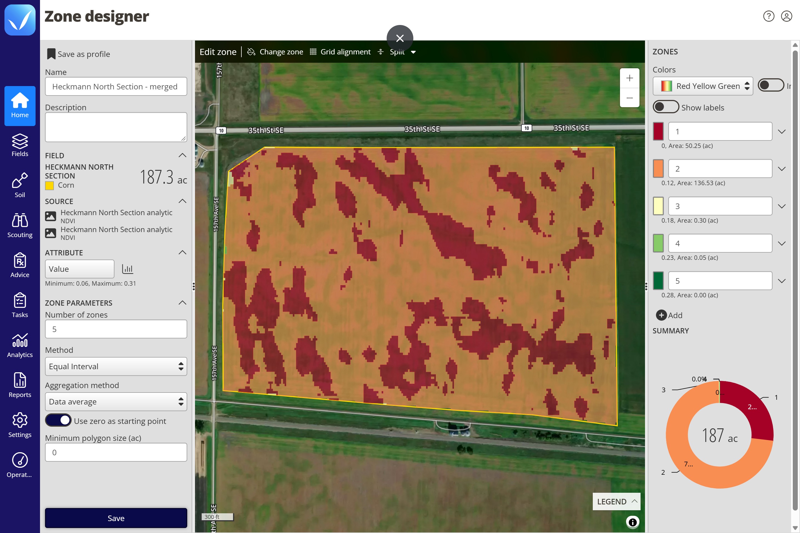Zoom out on the map
Screen dimensions: 800x533
pyautogui.click(x=630, y=98)
